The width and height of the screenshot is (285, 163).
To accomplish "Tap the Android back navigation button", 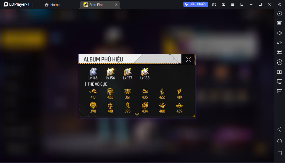I will tap(280, 129).
